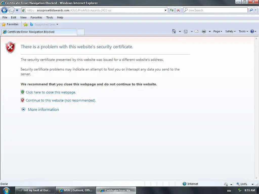This screenshot has height=194, width=259.
Task: Click Certificate Error taskbar button
Action: (x=116, y=190)
